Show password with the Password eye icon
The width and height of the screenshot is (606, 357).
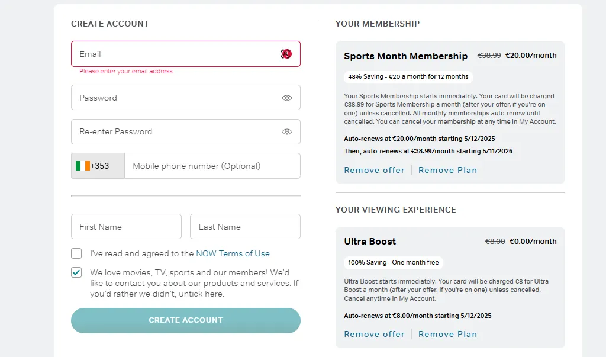point(287,98)
